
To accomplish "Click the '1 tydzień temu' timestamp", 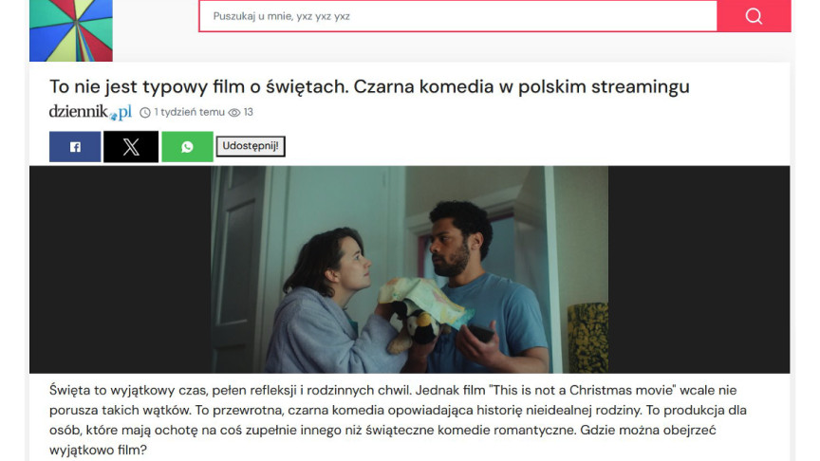I will tap(189, 112).
